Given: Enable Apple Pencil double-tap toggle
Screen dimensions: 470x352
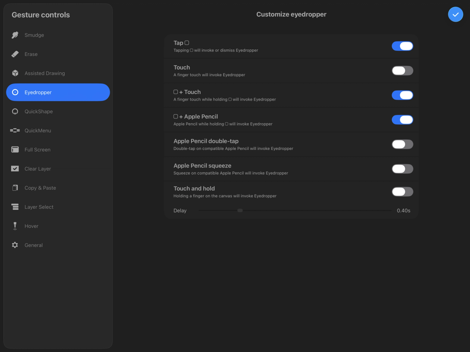Looking at the screenshot, I should [x=402, y=144].
